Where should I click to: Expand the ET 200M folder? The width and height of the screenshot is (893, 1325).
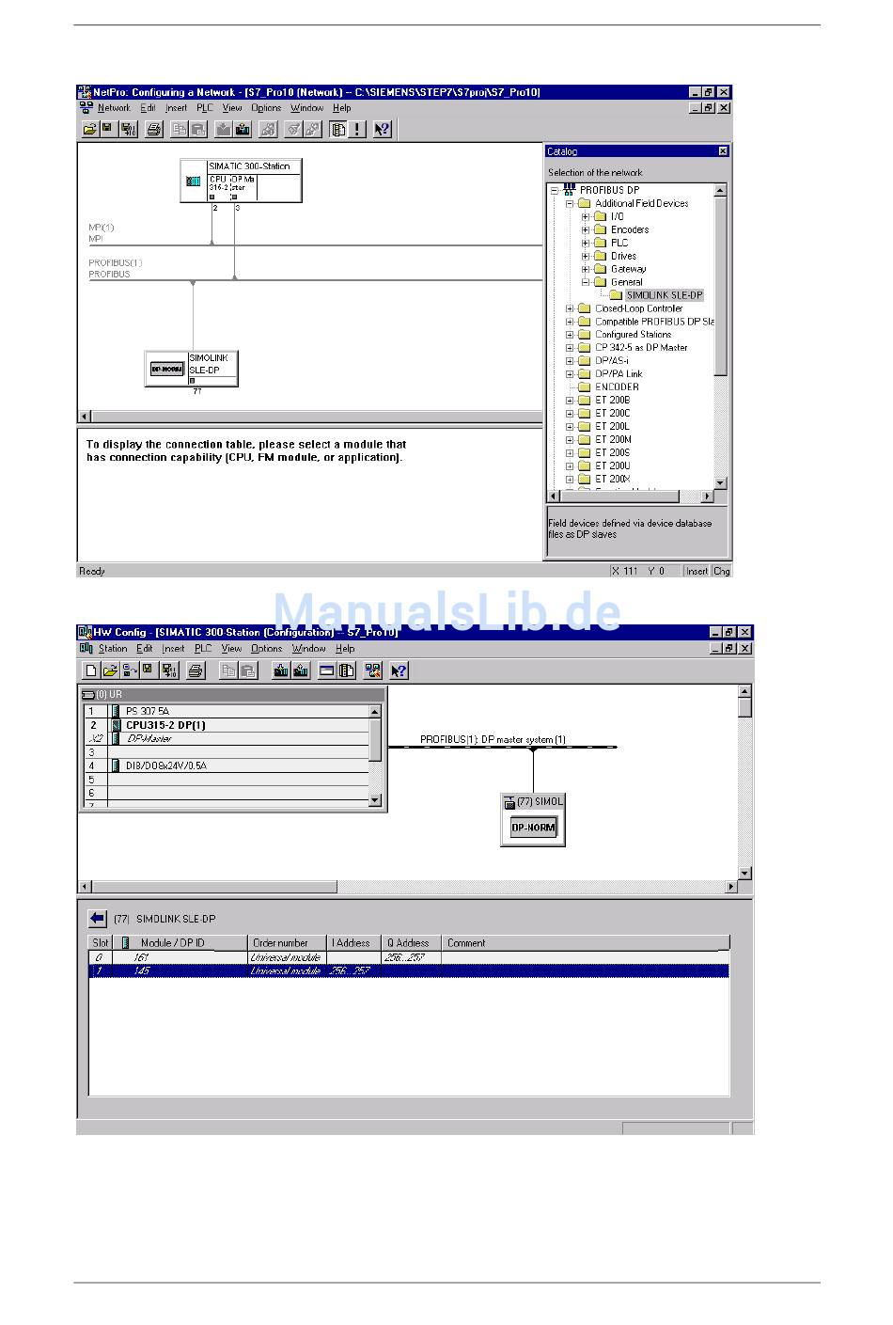click(570, 439)
